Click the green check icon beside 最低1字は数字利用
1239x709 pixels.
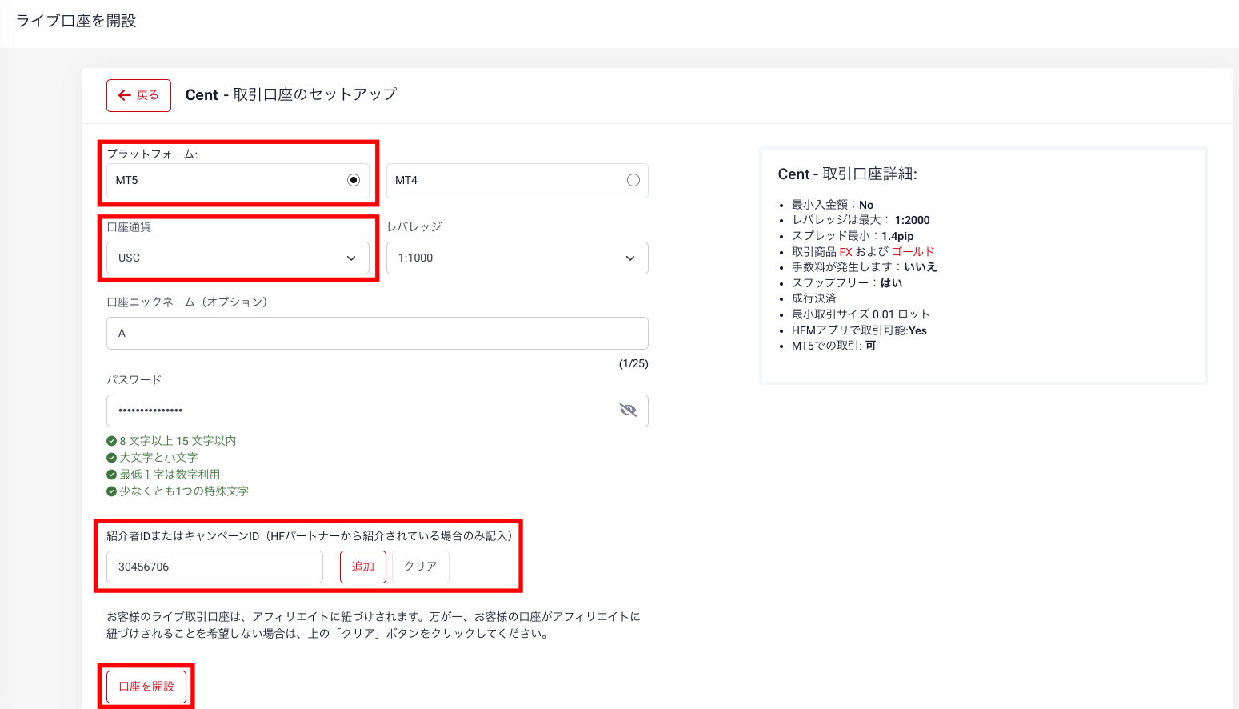tap(112, 475)
